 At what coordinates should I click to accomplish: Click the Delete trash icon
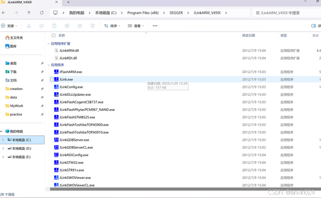click(x=92, y=26)
